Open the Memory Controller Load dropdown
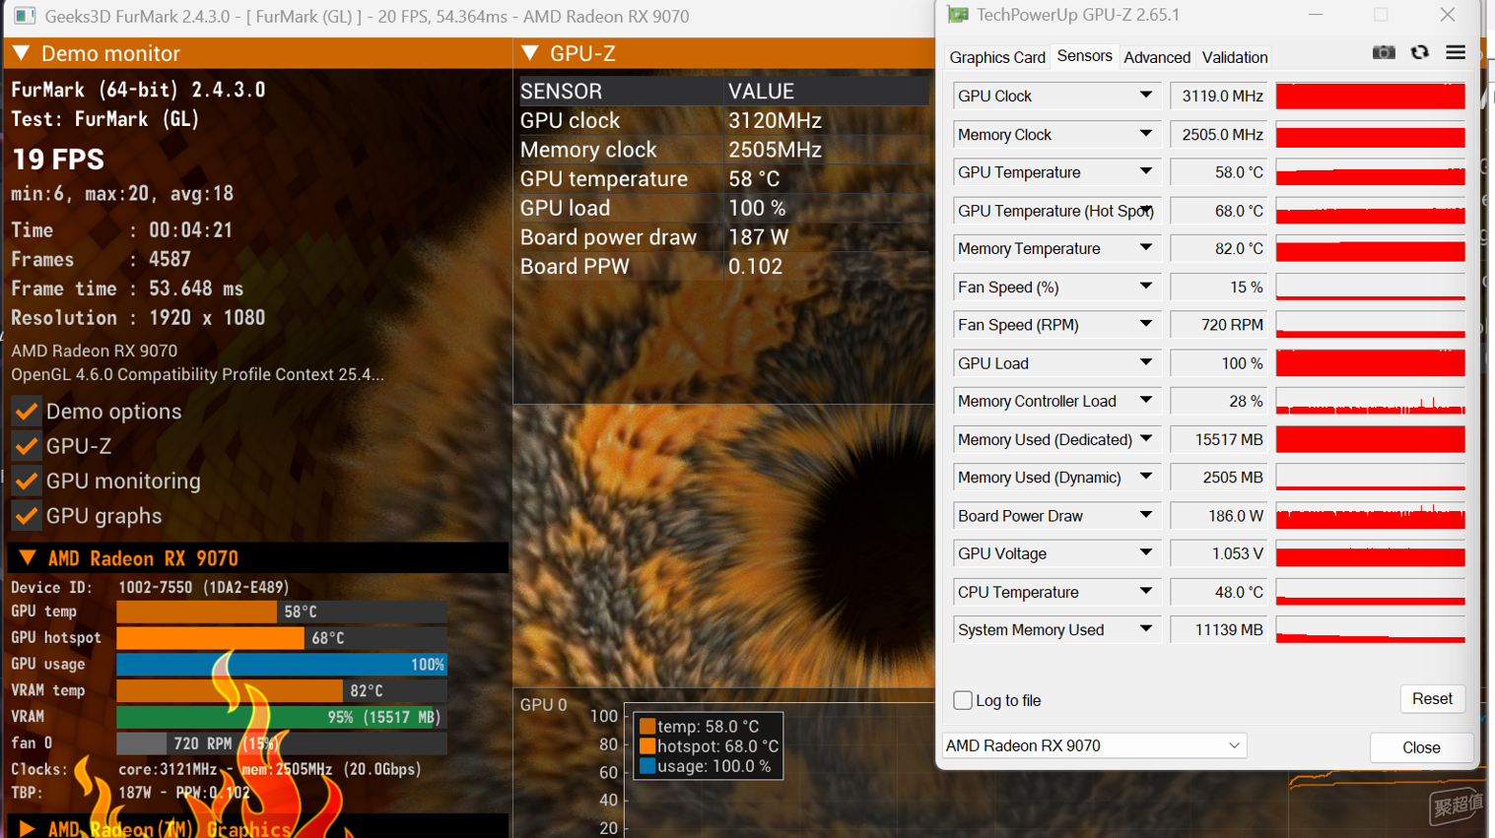 (x=1145, y=401)
